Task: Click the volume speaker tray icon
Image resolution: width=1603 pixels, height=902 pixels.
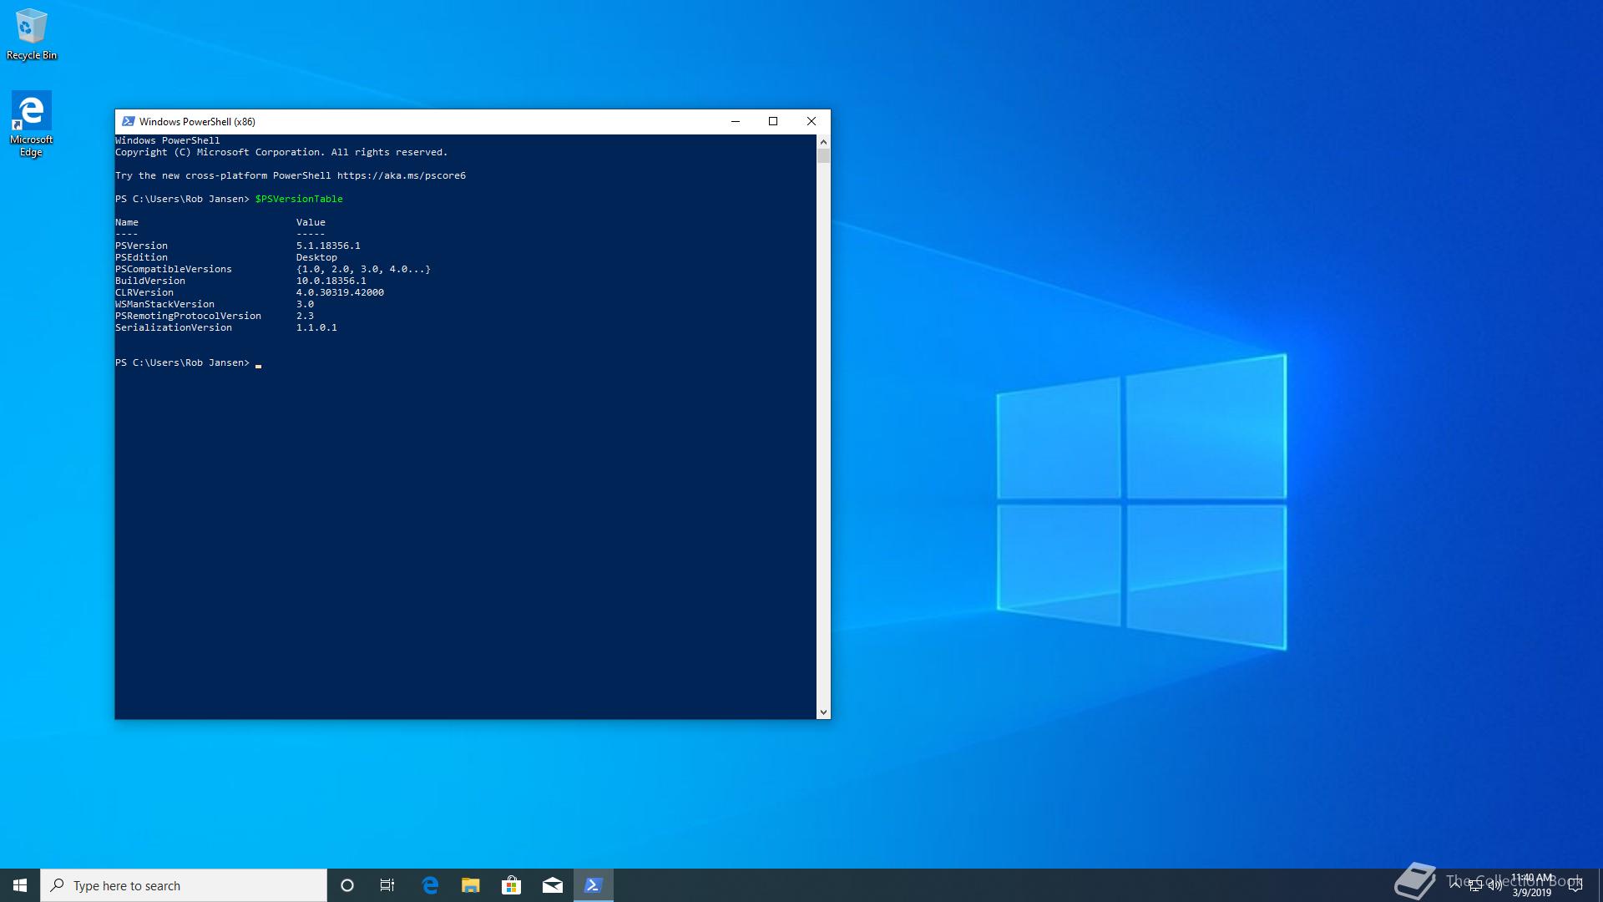Action: pyautogui.click(x=1494, y=885)
